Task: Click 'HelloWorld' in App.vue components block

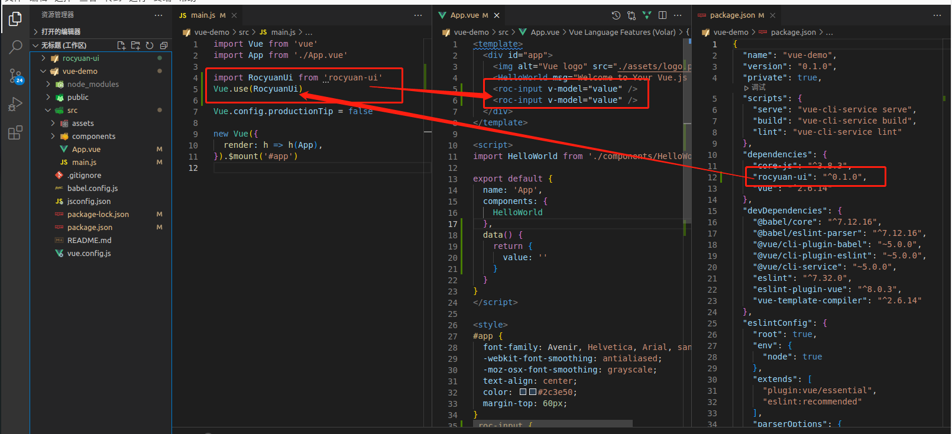Action: coord(517,212)
